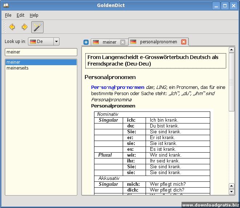Click the 'wir:' table cell
Screen dimensions: 240x208
pos(134,155)
